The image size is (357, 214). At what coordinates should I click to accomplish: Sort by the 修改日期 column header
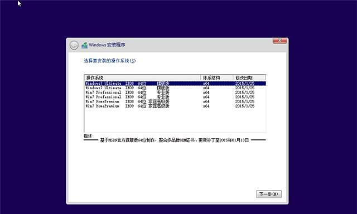pos(249,78)
